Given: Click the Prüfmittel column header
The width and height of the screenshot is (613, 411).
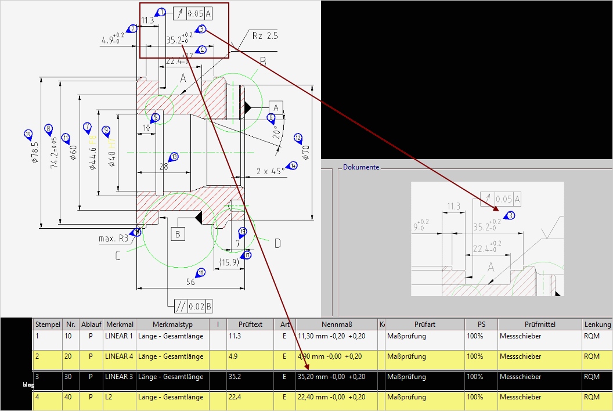Looking at the screenshot, I should pyautogui.click(x=540, y=324).
